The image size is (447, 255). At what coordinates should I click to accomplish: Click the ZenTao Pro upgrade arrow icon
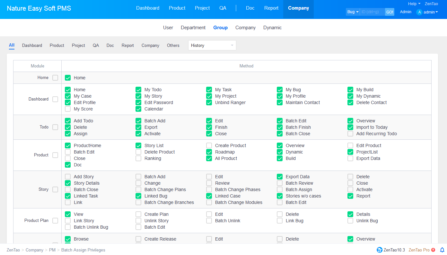433,250
